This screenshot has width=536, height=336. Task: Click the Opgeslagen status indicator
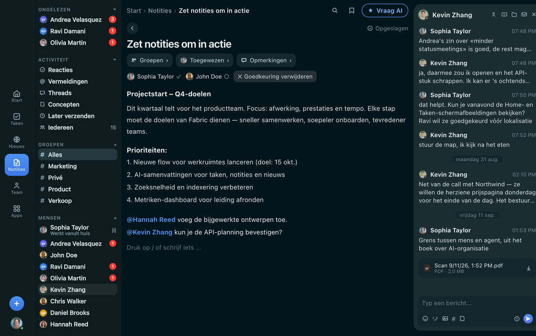pos(388,28)
